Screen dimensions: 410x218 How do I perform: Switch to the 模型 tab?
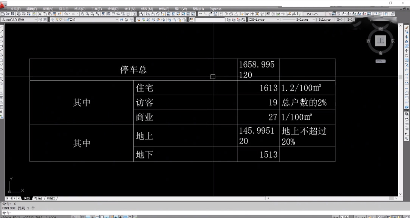pyautogui.click(x=27, y=198)
